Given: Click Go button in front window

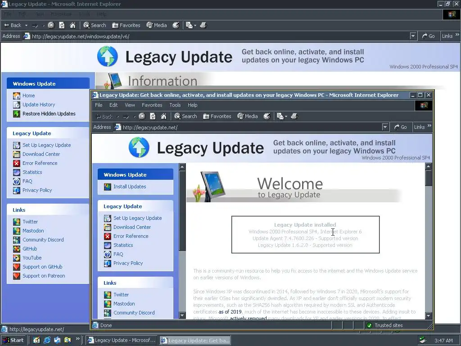Looking at the screenshot, I should (x=400, y=127).
